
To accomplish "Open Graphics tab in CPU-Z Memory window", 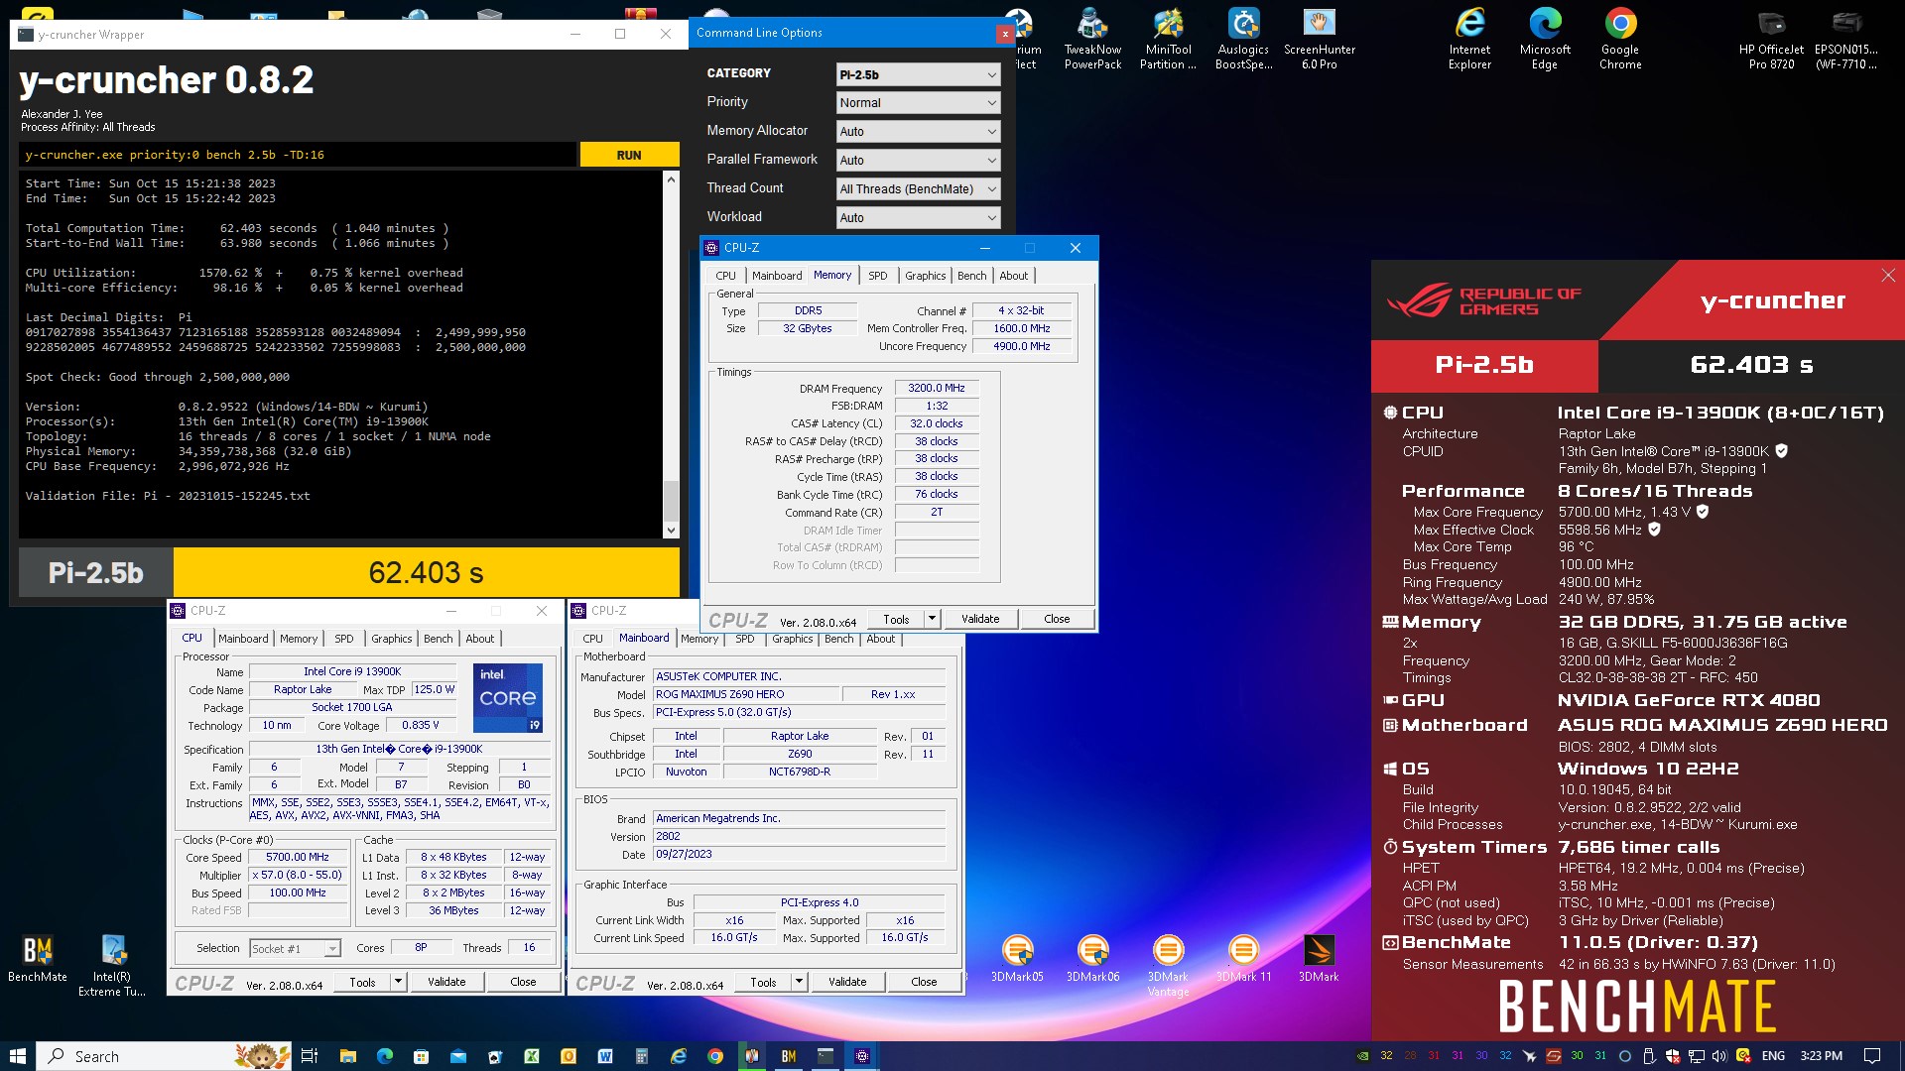I will click(x=925, y=276).
